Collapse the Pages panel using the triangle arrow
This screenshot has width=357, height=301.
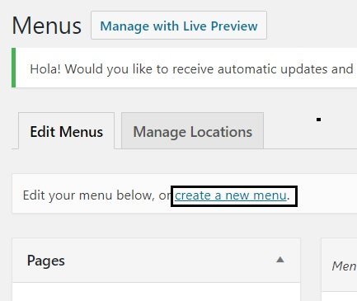click(279, 260)
